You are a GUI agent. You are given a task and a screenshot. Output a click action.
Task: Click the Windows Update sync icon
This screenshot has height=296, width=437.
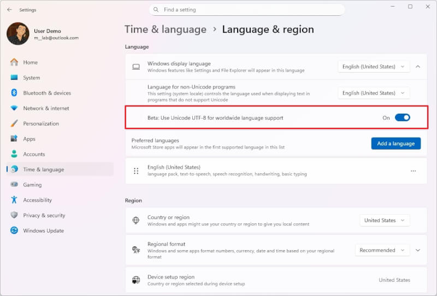click(x=14, y=230)
